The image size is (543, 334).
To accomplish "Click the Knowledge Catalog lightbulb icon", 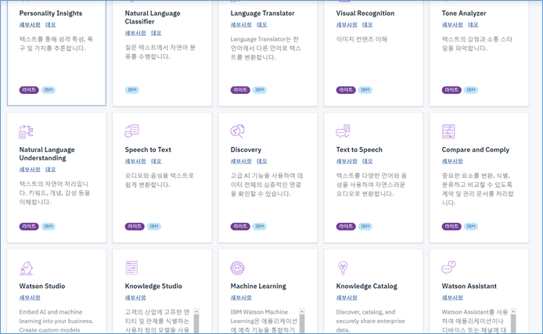I will click(343, 268).
